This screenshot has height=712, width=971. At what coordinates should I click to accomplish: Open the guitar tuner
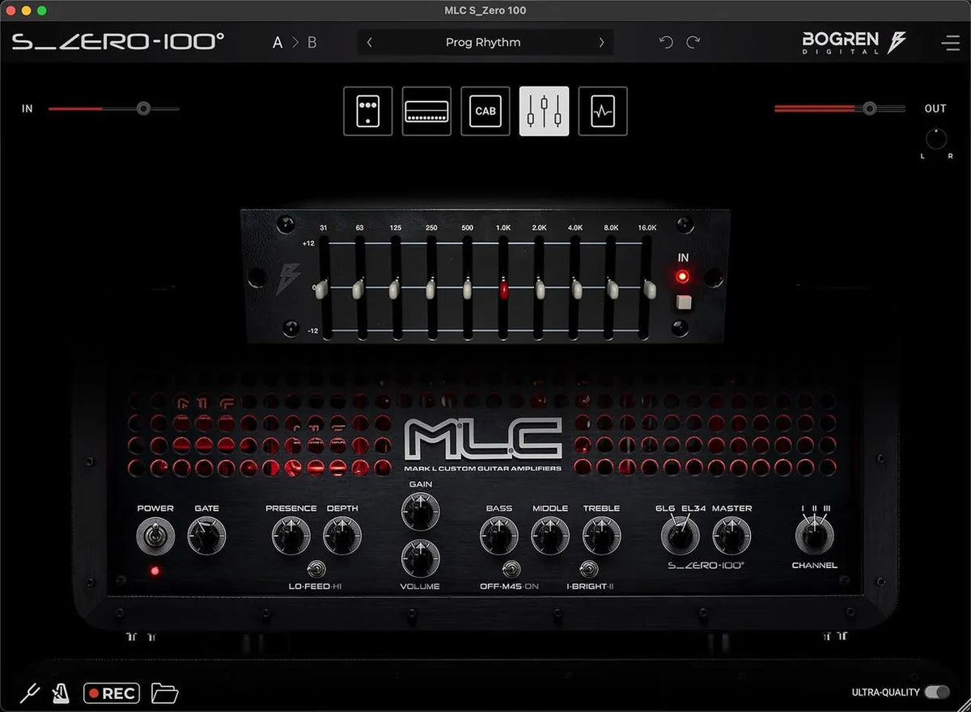click(x=31, y=693)
